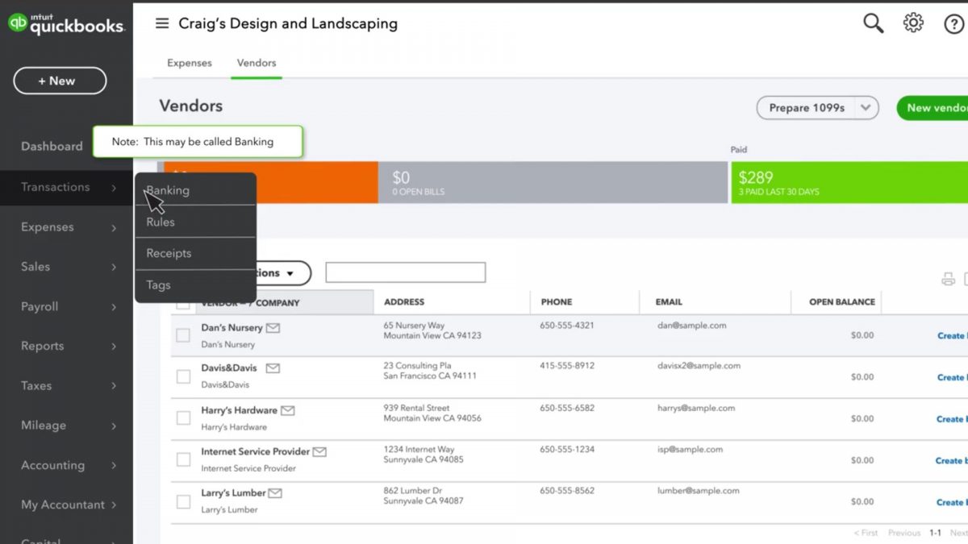
Task: Expand the Mileage sidebar chevron
Action: point(114,426)
